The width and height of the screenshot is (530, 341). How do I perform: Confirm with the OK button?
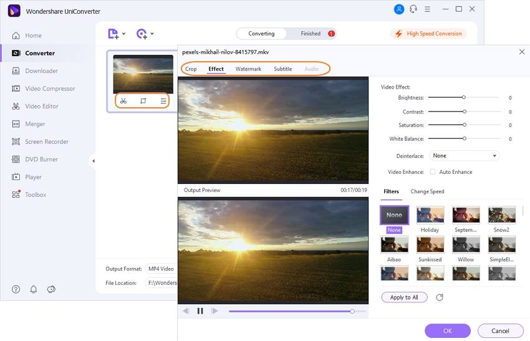coord(448,331)
